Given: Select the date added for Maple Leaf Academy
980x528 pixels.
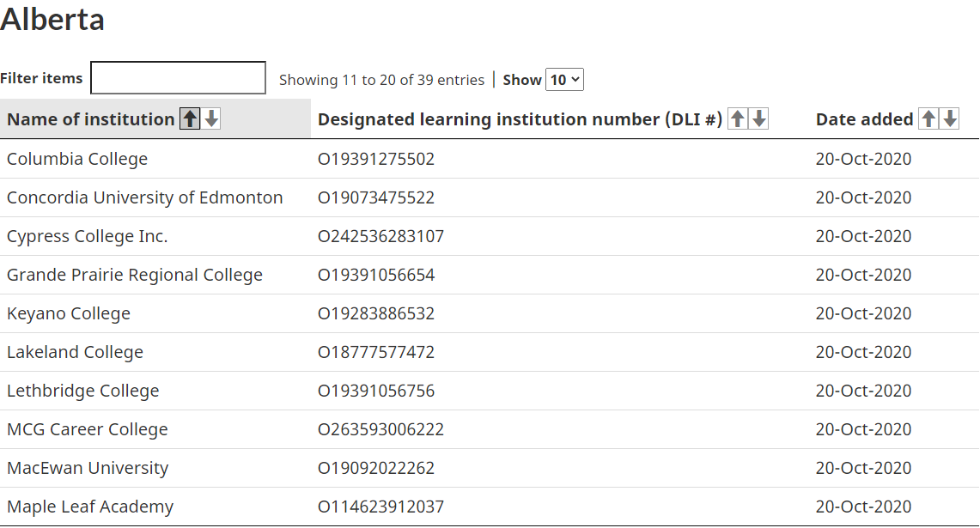Looking at the screenshot, I should [864, 507].
